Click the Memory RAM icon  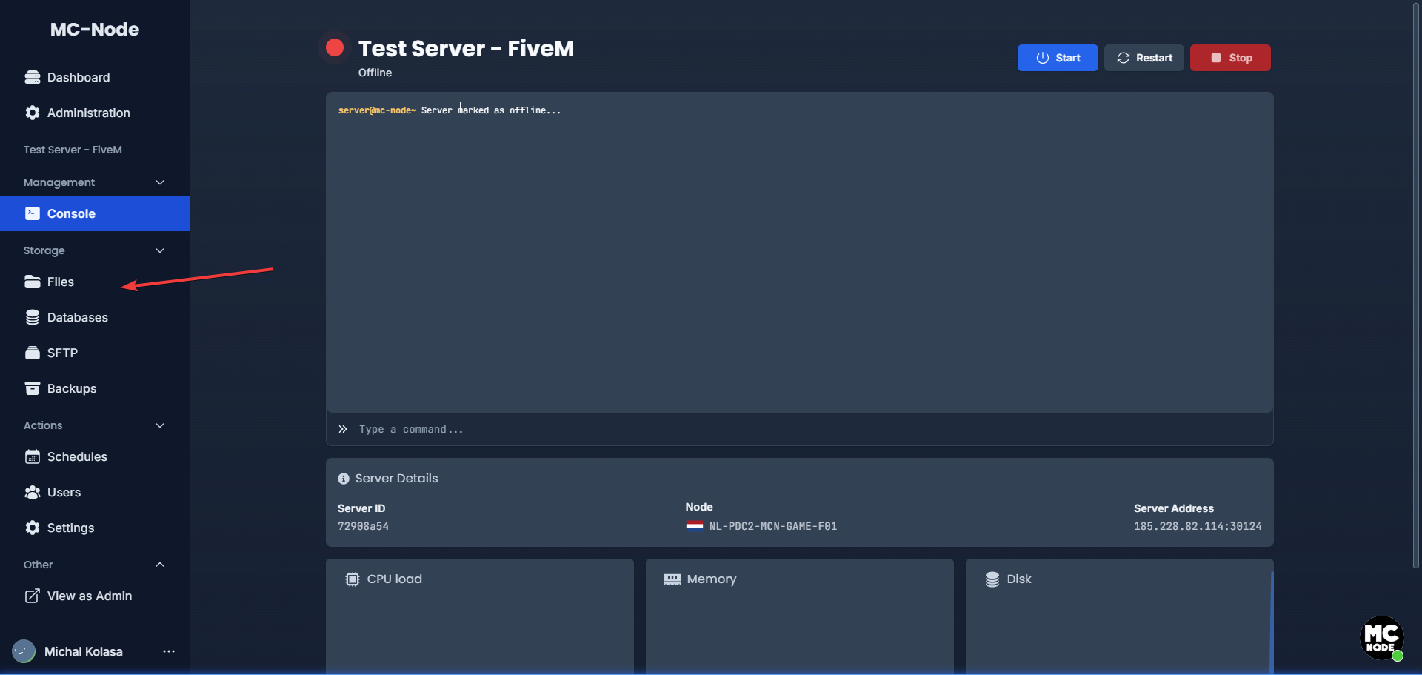pyautogui.click(x=672, y=579)
